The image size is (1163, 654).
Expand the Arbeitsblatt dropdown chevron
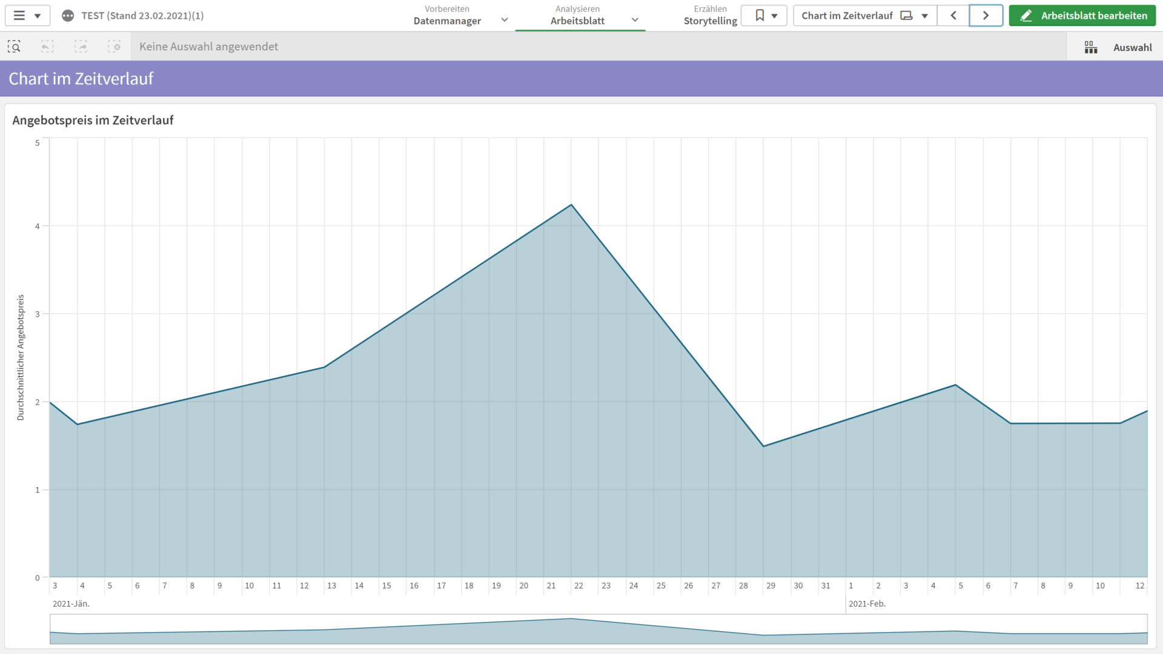click(x=635, y=20)
